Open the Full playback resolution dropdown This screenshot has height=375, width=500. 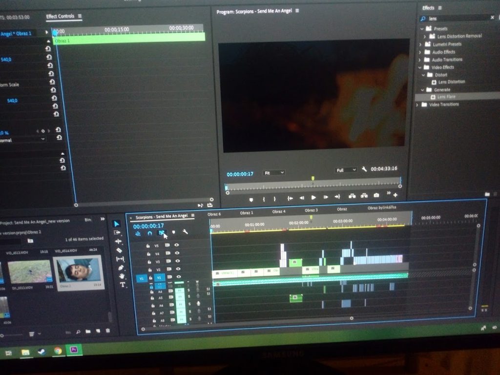[346, 170]
